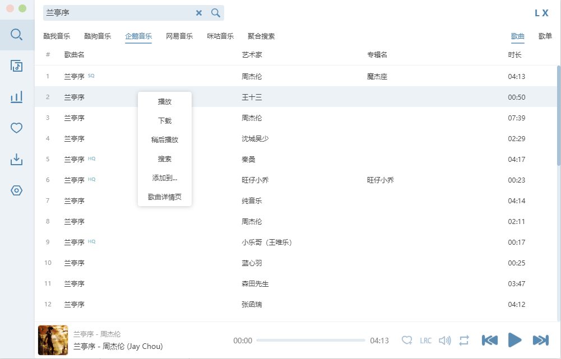Open the favorites heart icon in sidebar

(x=17, y=128)
